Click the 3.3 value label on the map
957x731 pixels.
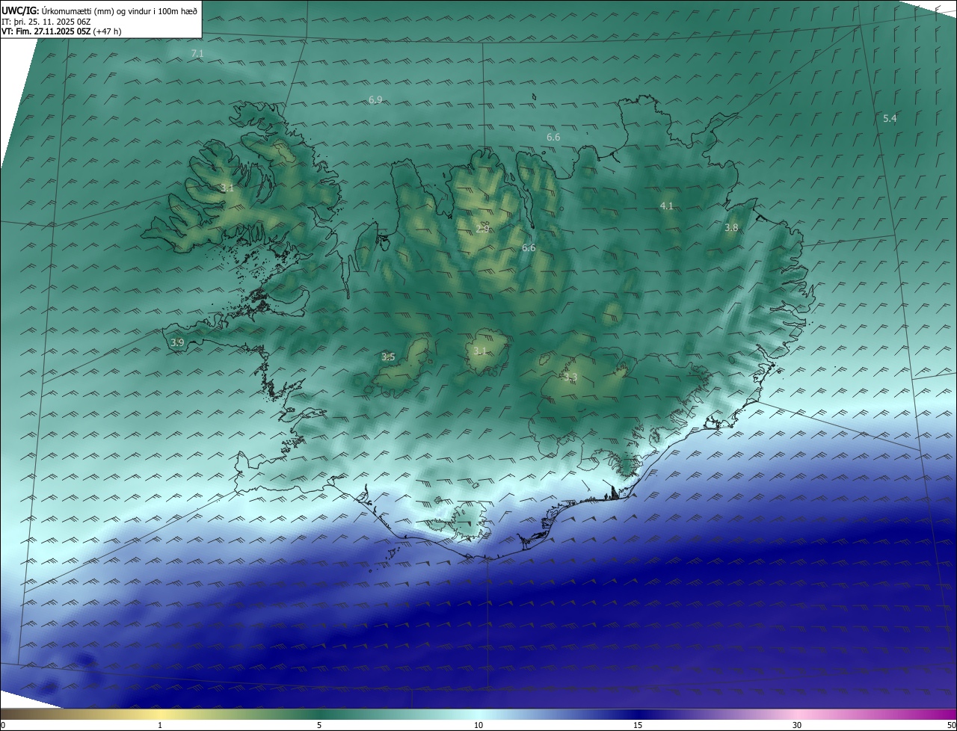tap(570, 377)
